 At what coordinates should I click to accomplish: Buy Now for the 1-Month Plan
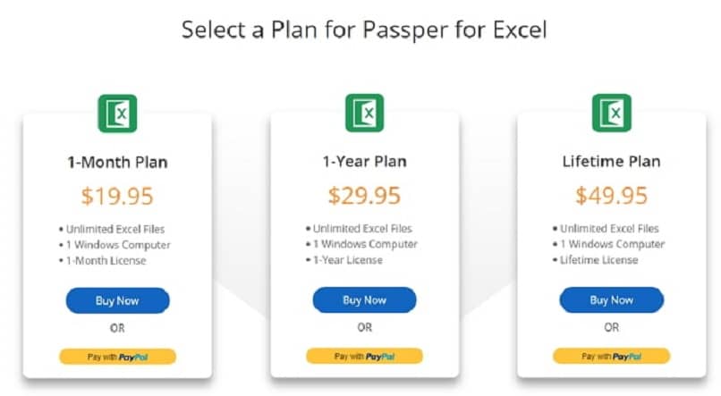[117, 300]
